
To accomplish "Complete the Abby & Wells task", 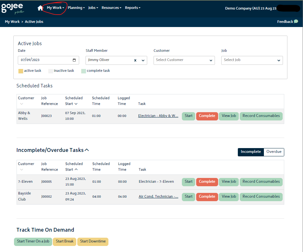I will click(207, 116).
